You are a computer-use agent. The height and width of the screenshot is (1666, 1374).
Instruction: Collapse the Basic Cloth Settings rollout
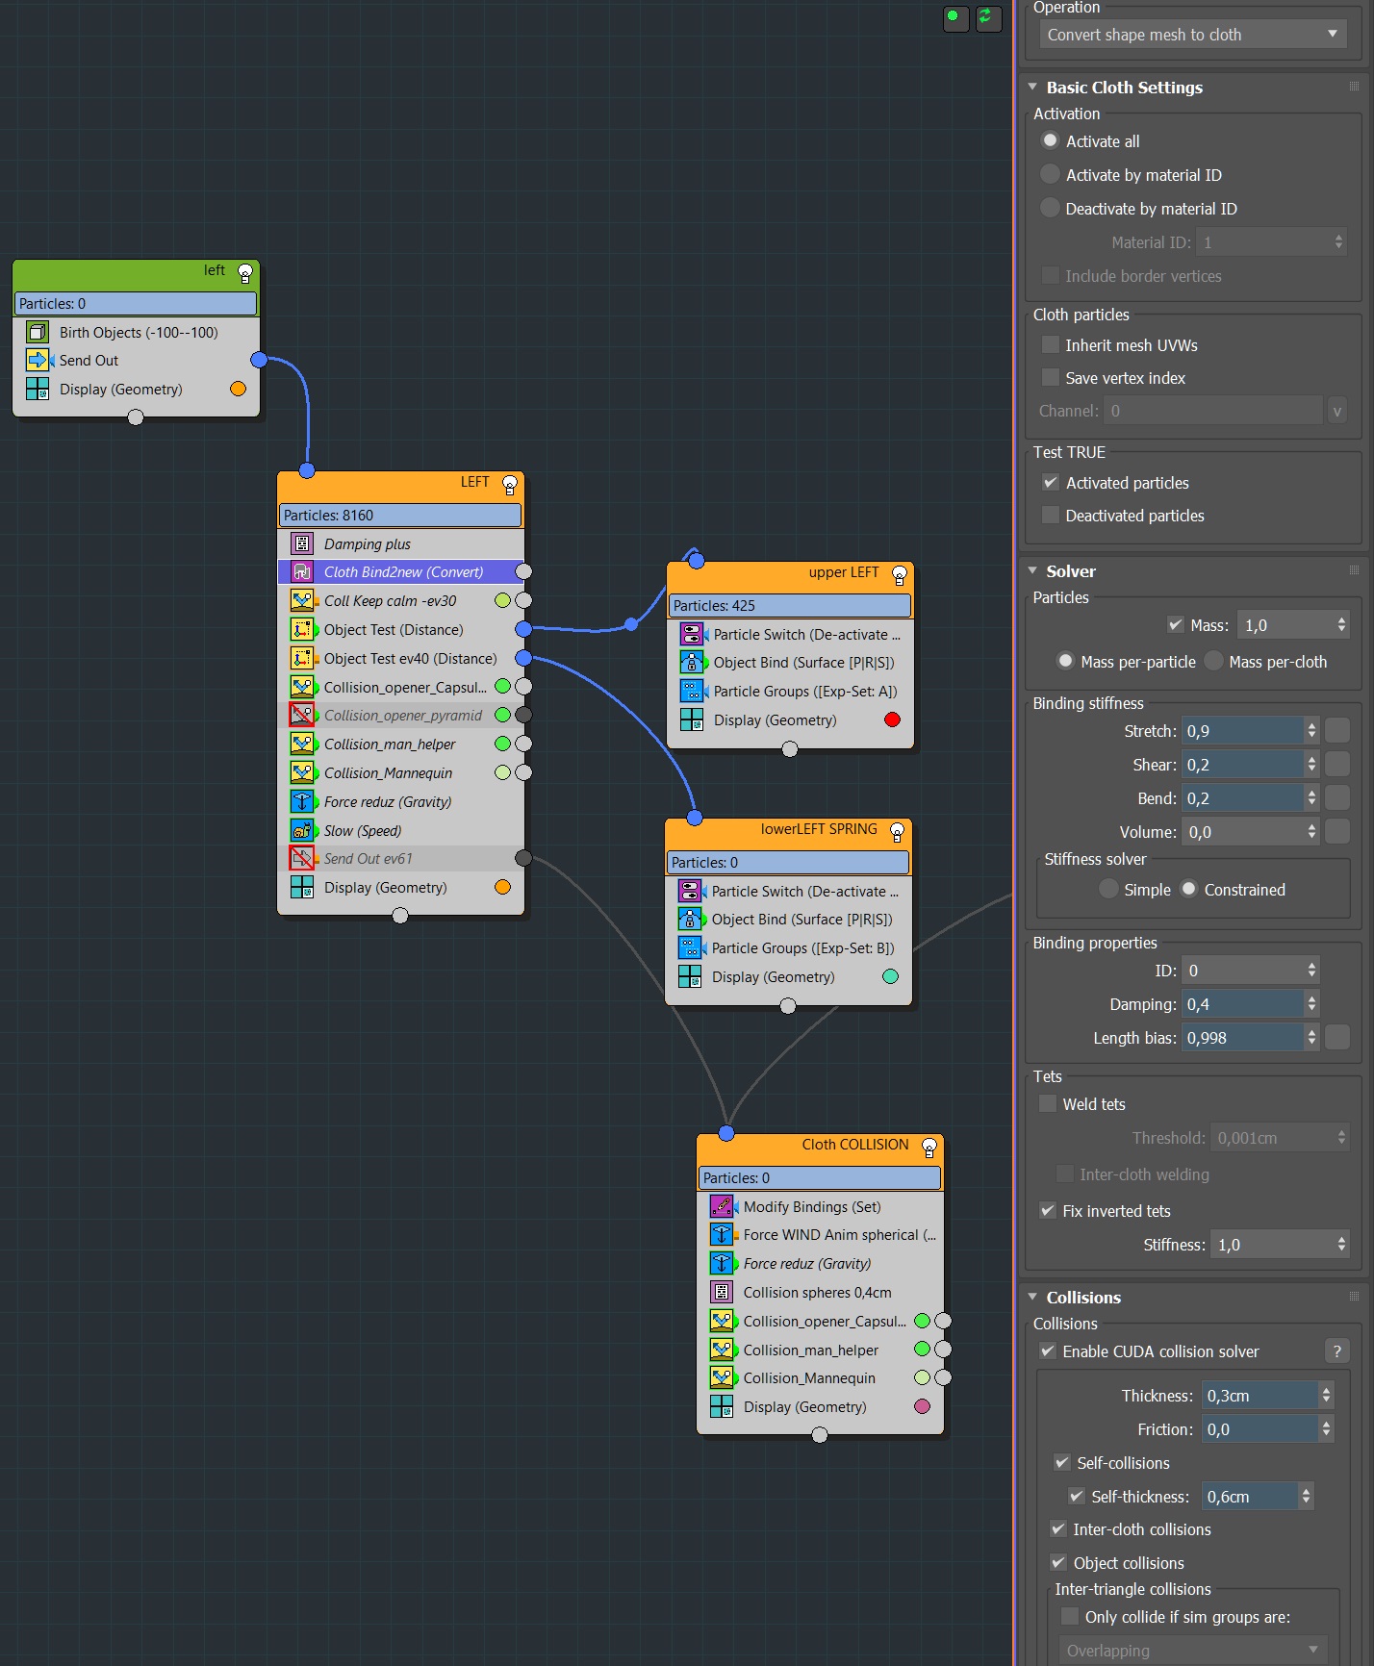pos(1033,88)
